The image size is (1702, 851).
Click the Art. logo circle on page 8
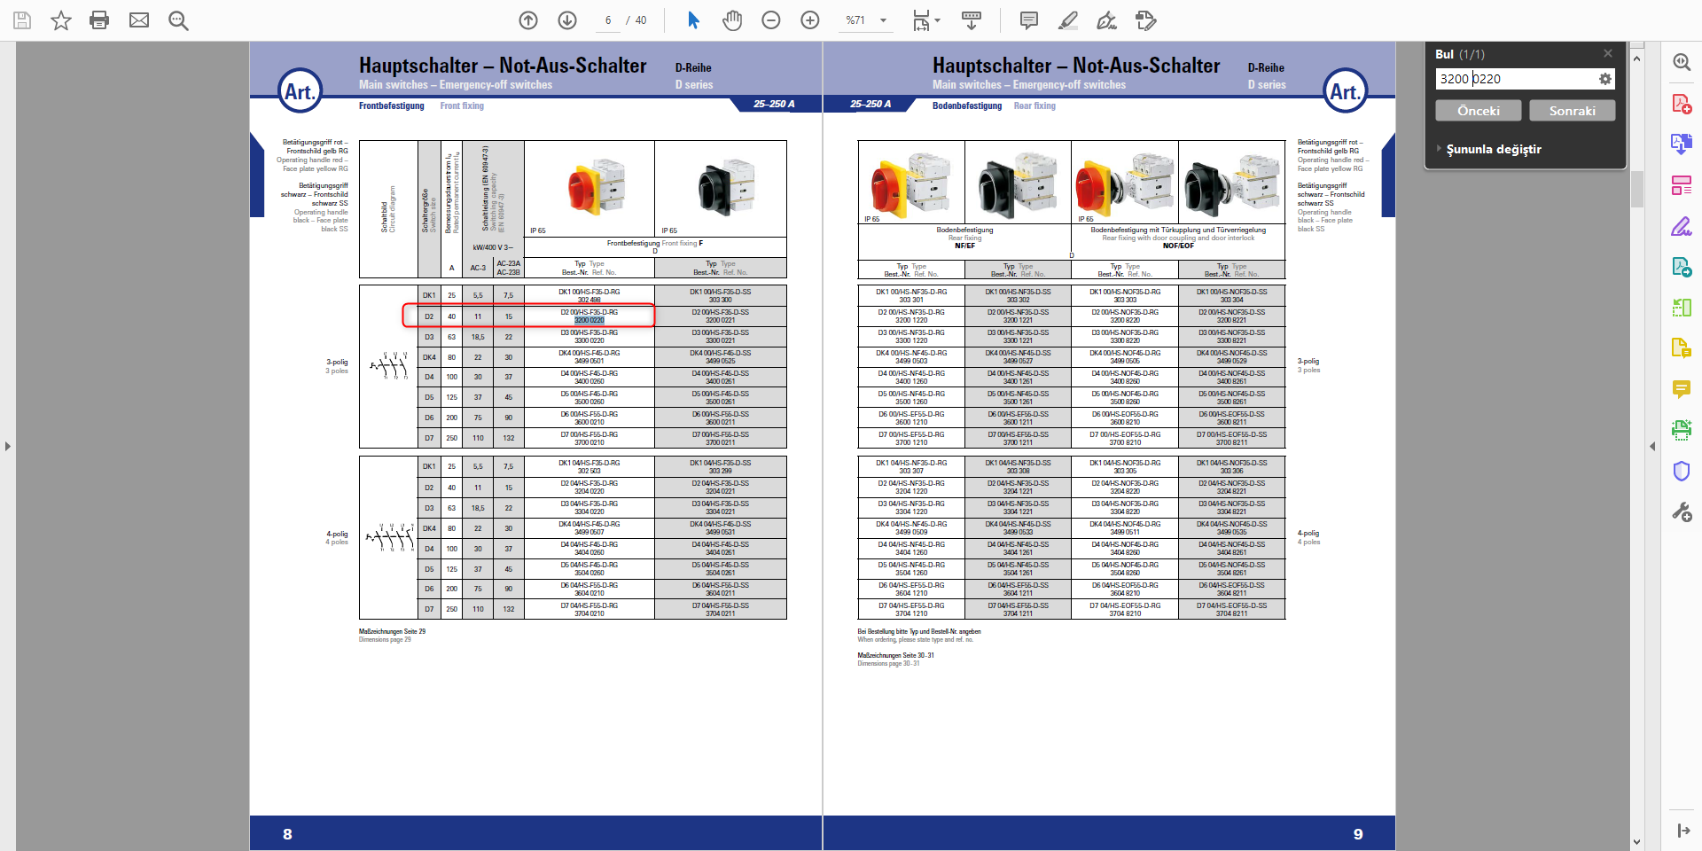300,91
